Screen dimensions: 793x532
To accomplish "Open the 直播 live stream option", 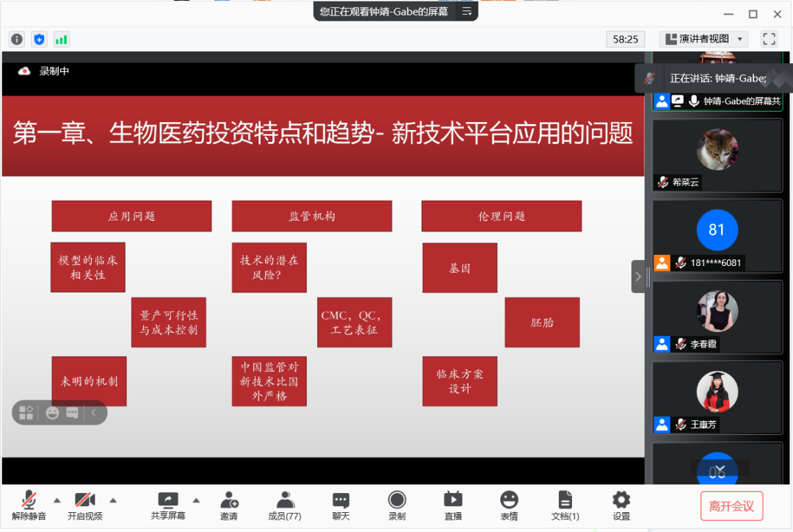I will click(453, 505).
